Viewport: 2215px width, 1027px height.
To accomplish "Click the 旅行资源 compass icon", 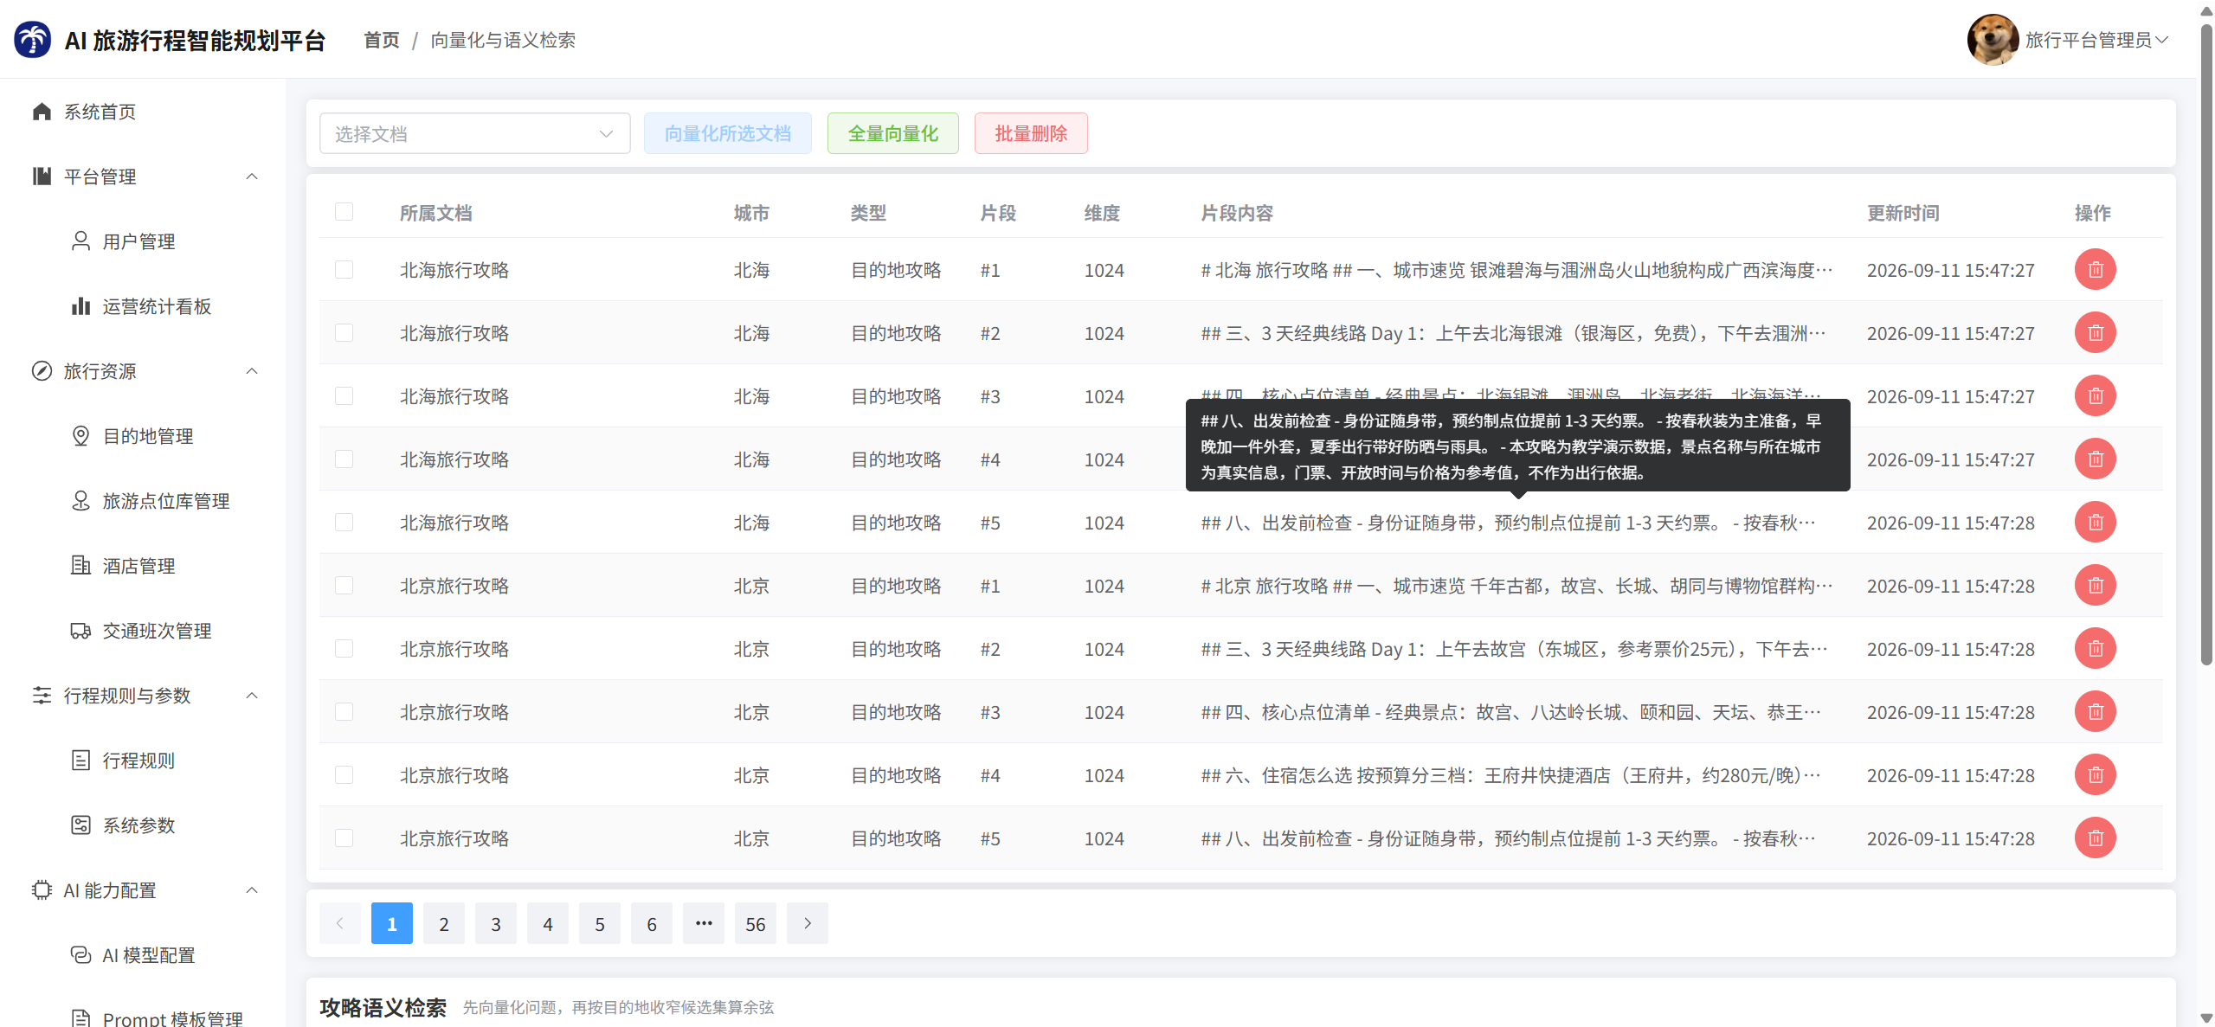I will (42, 371).
